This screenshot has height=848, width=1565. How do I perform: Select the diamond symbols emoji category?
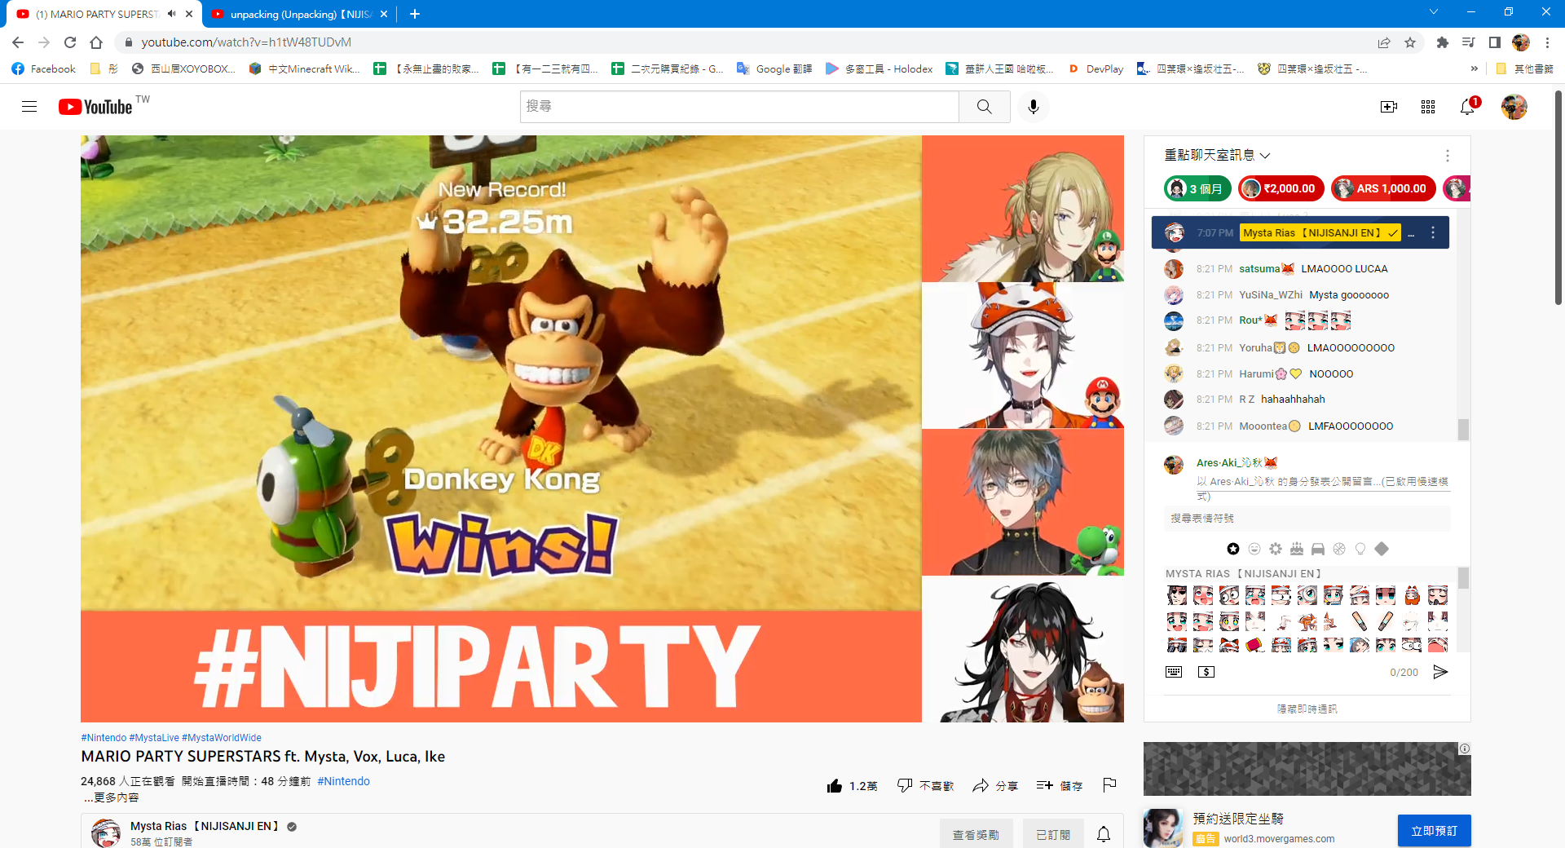[x=1382, y=549]
